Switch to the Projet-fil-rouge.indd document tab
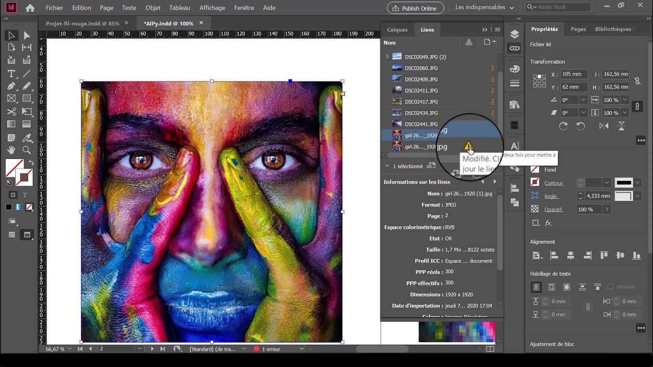 (x=83, y=23)
